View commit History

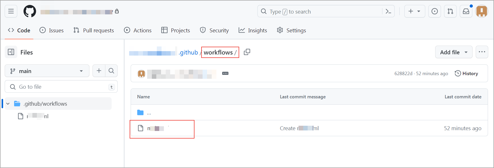click(467, 74)
